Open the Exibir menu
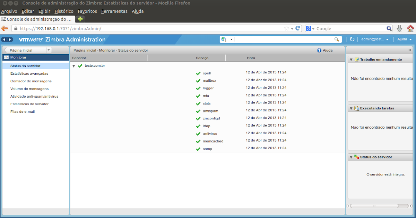Image resolution: width=416 pixels, height=218 pixels. (x=44, y=11)
